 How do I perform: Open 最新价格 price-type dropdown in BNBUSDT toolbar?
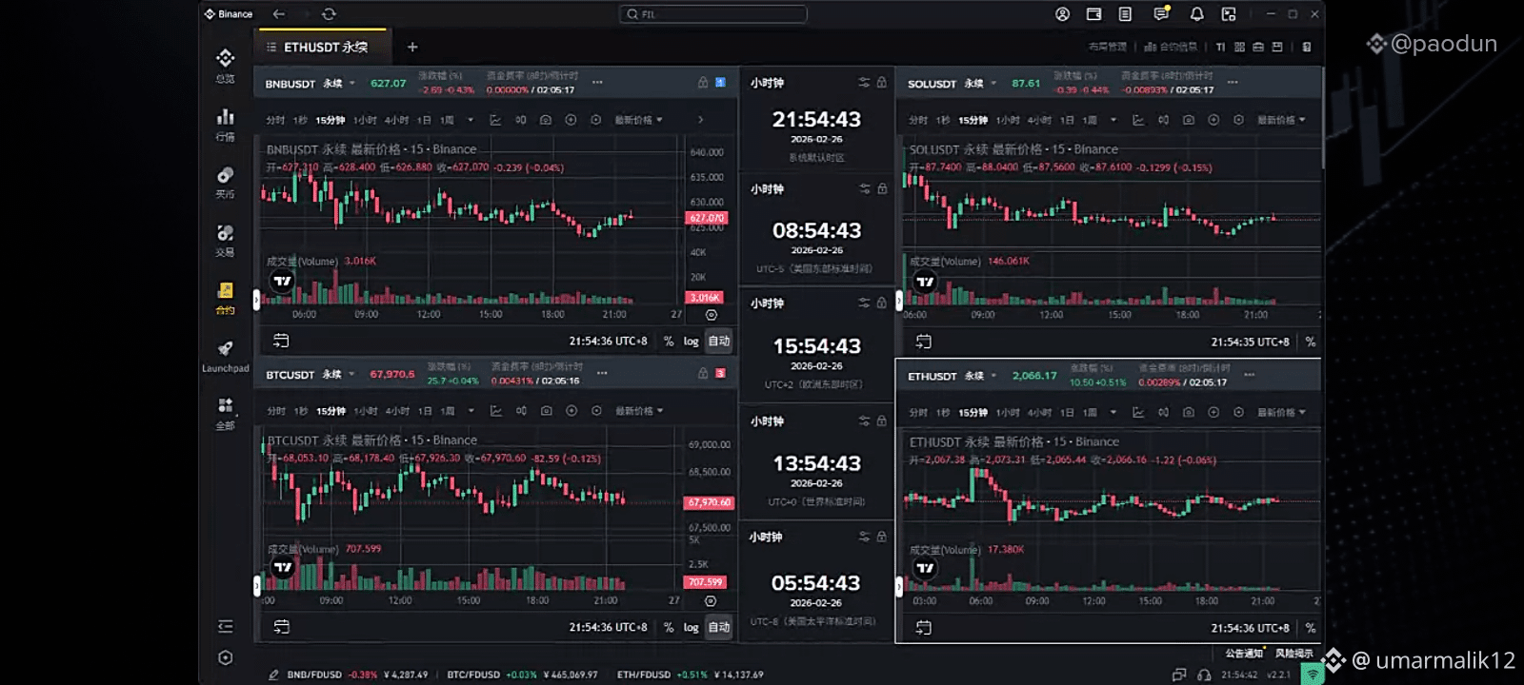[639, 120]
